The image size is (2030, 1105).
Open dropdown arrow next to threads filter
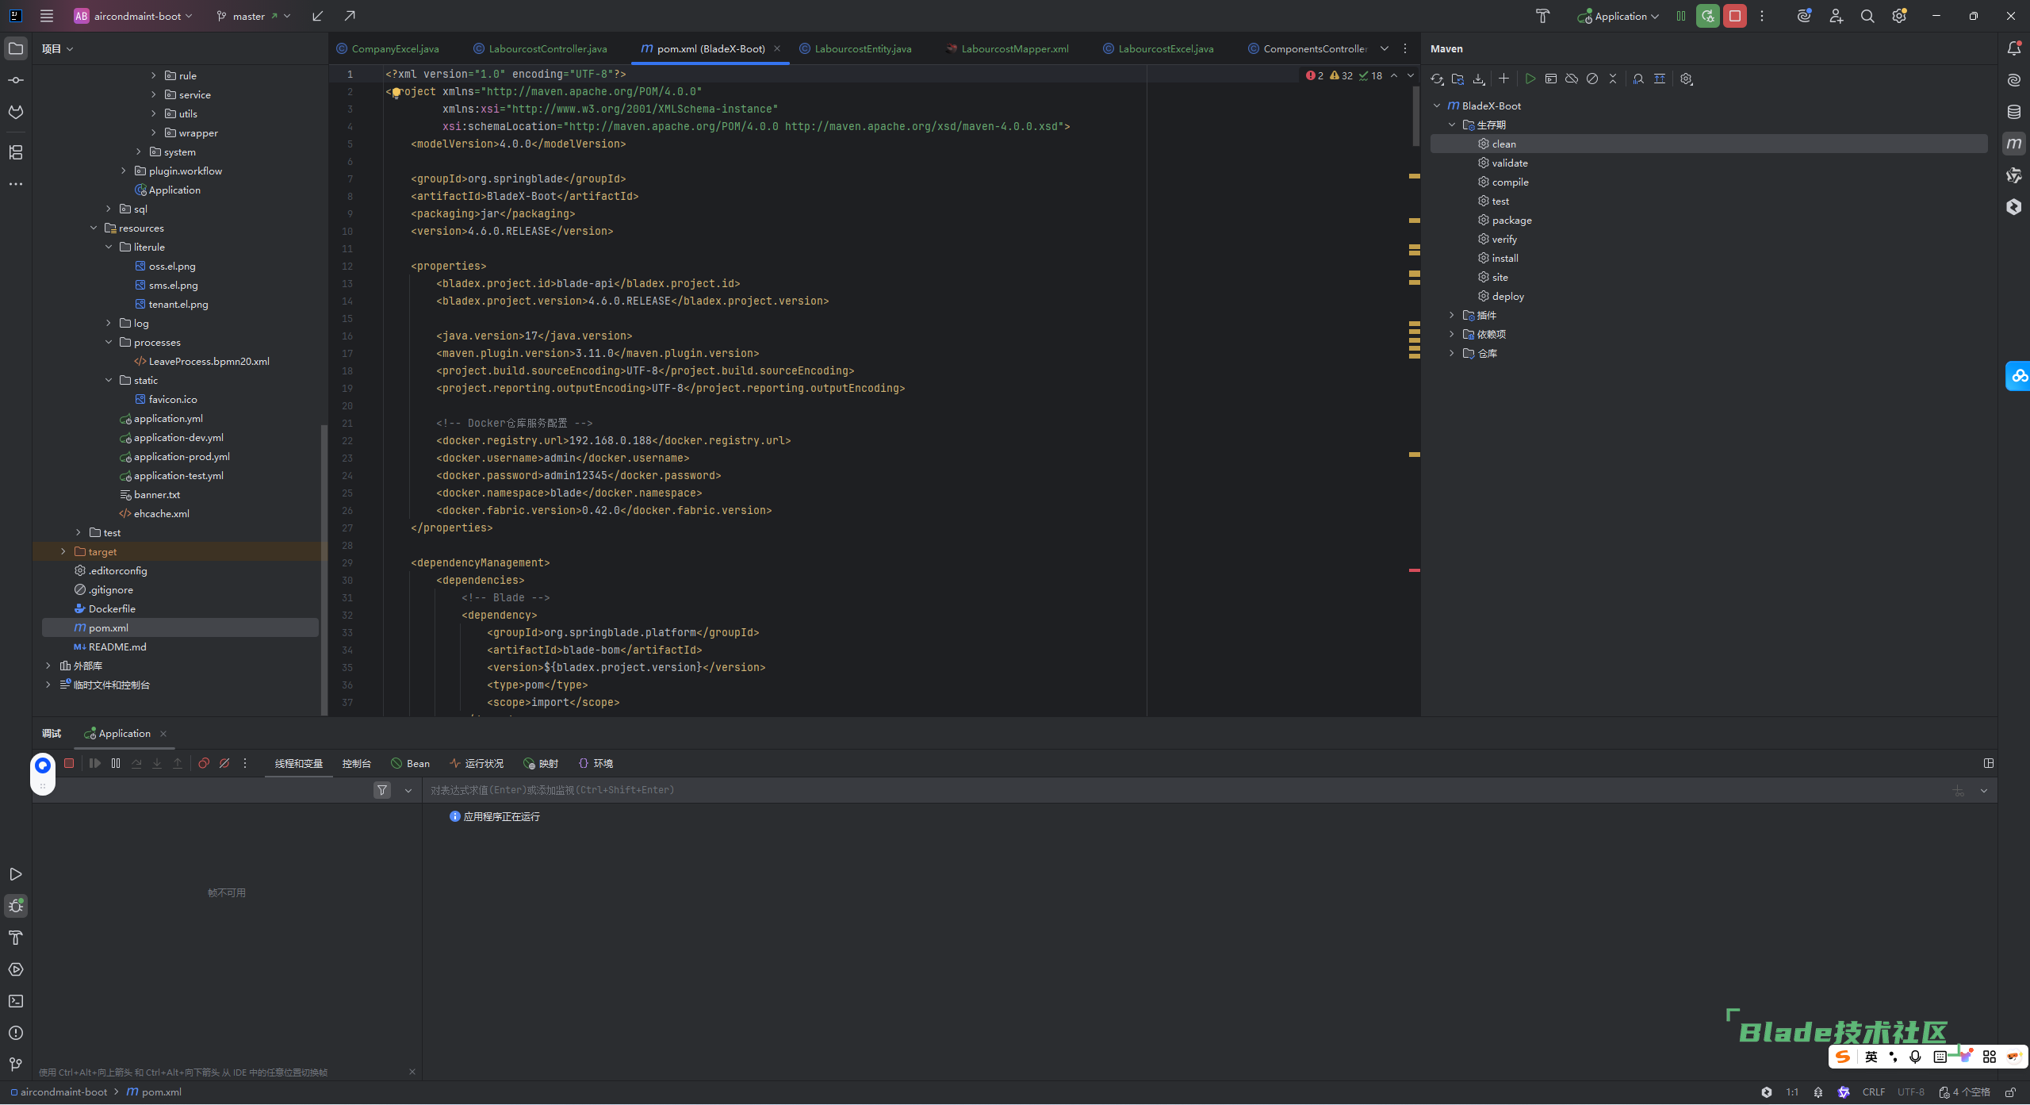point(408,790)
